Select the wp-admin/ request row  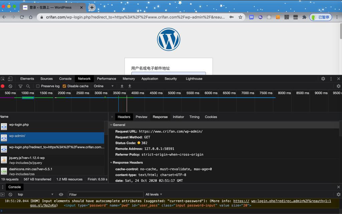[x=52, y=138]
